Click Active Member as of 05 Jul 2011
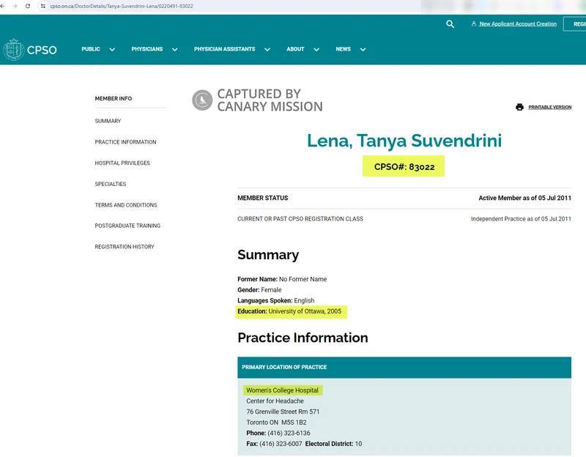Viewport: 586px width, 457px height. click(524, 198)
